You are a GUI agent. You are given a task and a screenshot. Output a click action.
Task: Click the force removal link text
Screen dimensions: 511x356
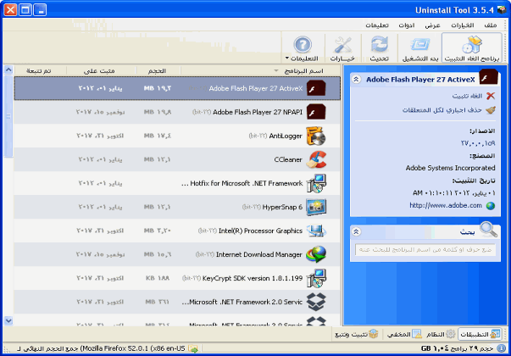442,110
